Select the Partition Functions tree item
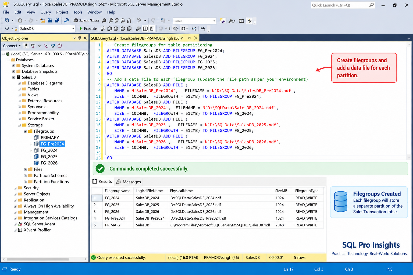413x275 pixels. 51,182
